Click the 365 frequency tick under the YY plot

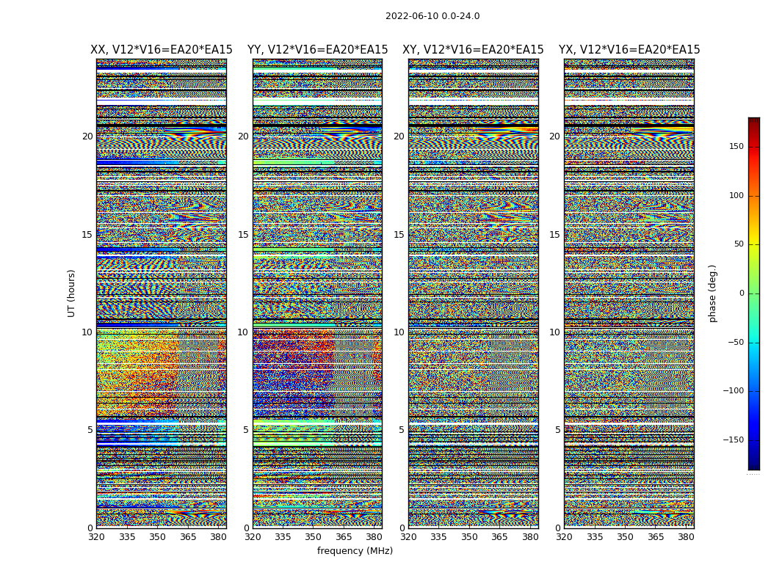[x=344, y=537]
